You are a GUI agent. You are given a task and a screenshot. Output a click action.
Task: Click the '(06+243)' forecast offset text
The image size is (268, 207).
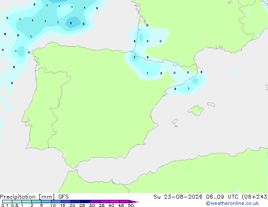click(x=254, y=197)
